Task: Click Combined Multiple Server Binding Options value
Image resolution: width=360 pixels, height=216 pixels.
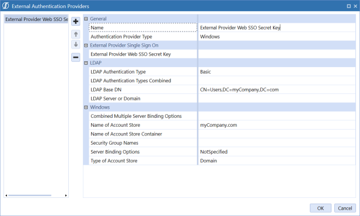Action: coord(277,116)
